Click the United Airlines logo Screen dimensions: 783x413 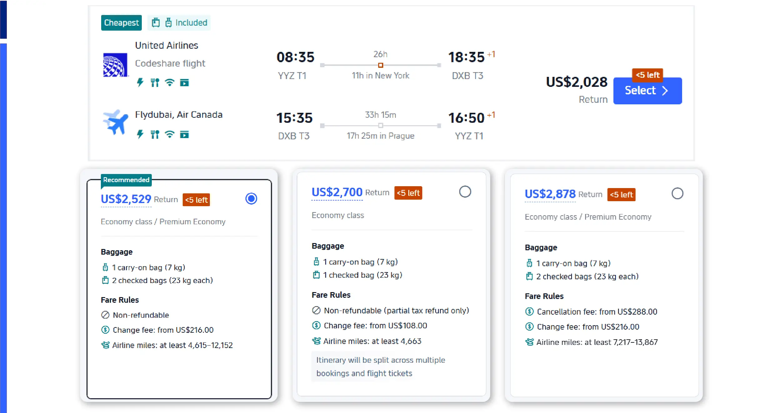click(115, 65)
